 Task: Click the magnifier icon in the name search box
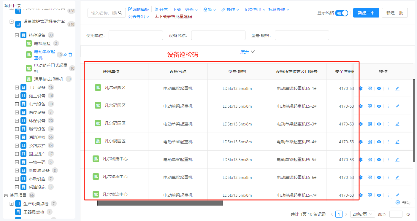[120, 13]
